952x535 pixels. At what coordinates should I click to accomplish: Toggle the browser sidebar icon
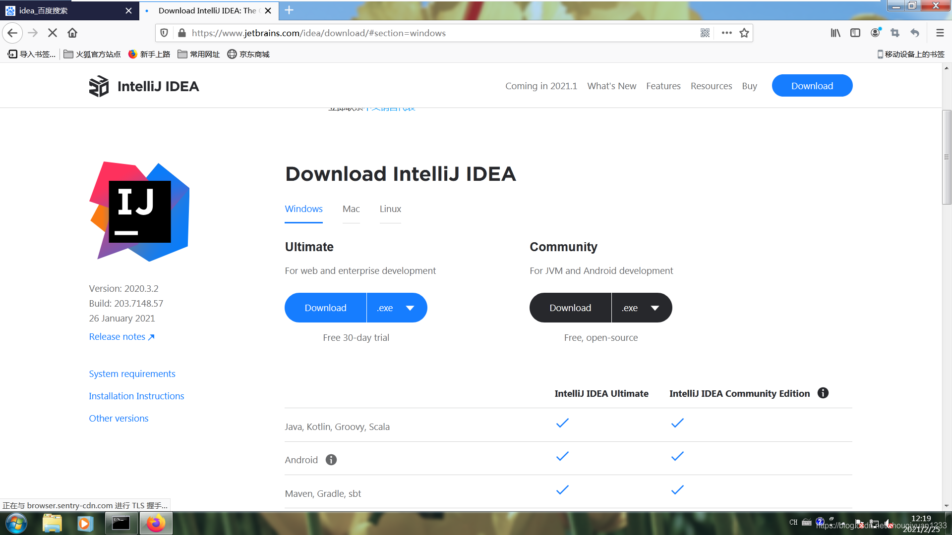[x=855, y=33]
